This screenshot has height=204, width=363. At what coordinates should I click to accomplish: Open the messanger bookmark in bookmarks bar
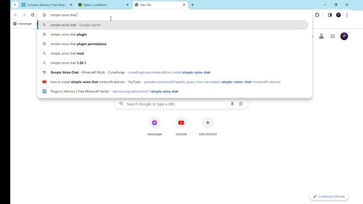23,24
